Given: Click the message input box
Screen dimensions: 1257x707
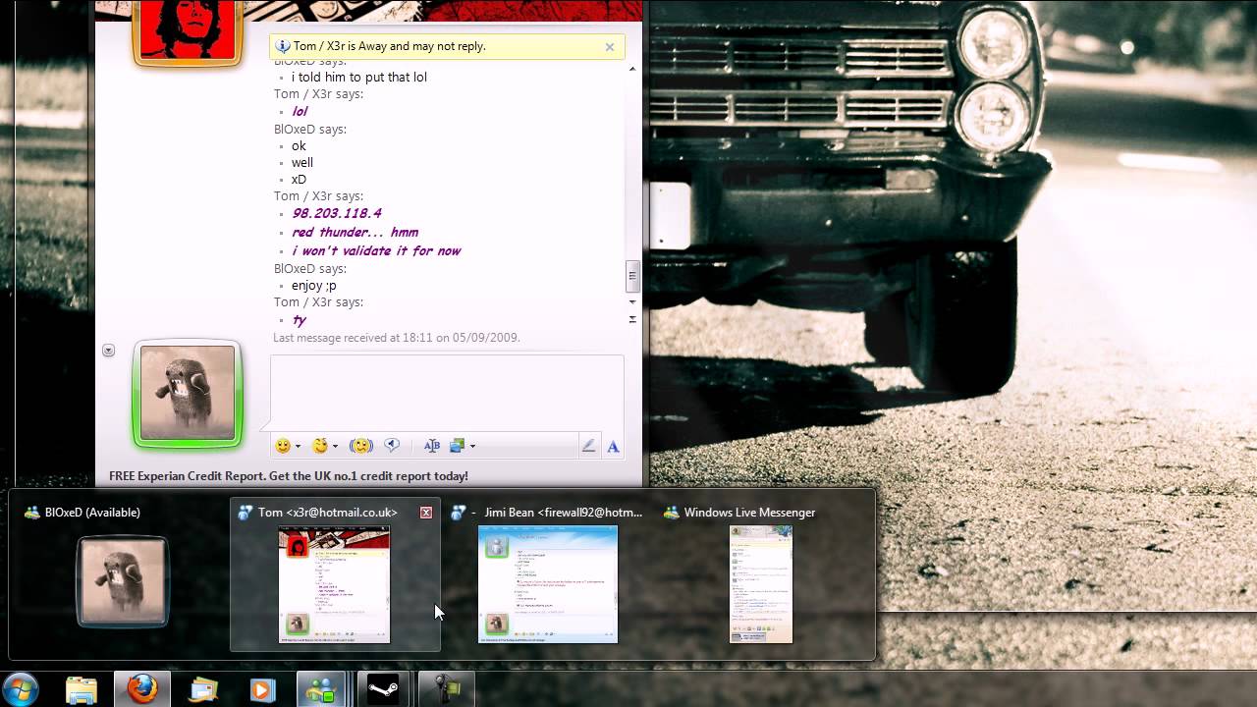Looking at the screenshot, I should coord(447,394).
